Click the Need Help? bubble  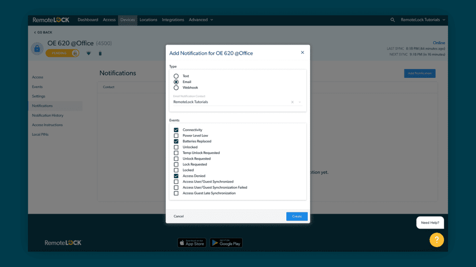pyautogui.click(x=430, y=222)
